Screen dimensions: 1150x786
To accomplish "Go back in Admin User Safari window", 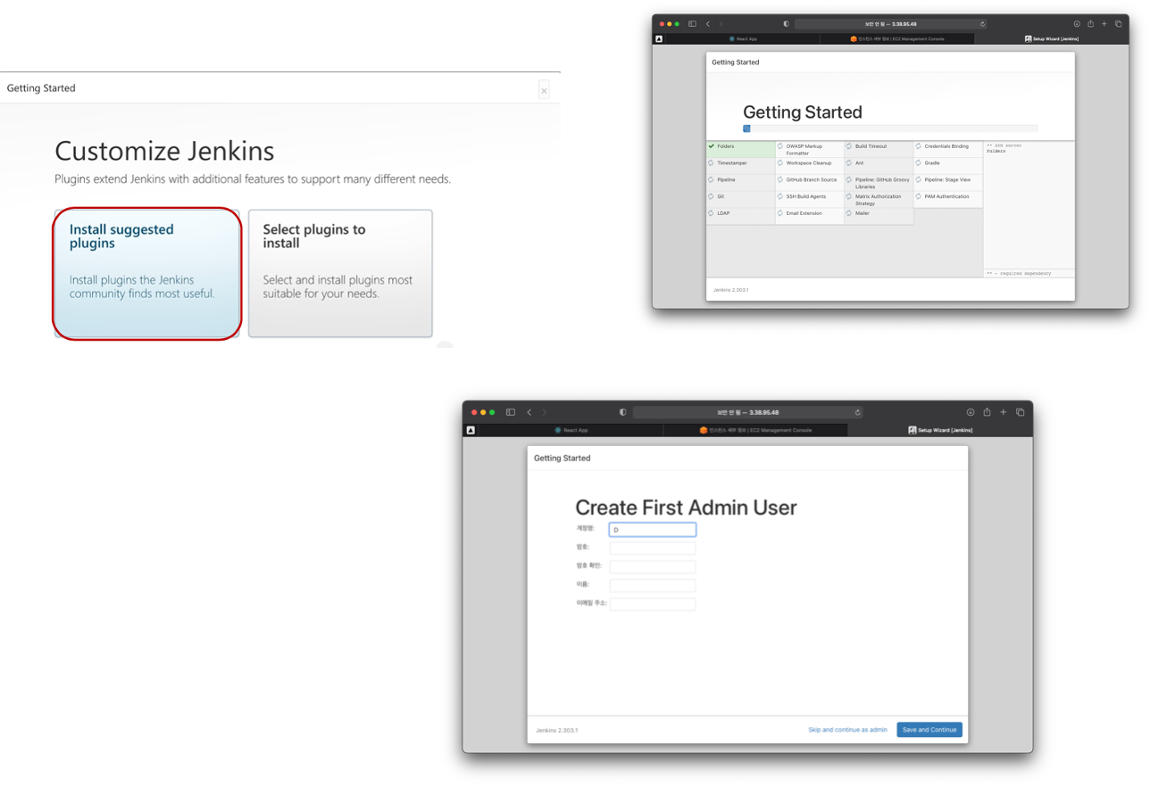I will pos(529,412).
